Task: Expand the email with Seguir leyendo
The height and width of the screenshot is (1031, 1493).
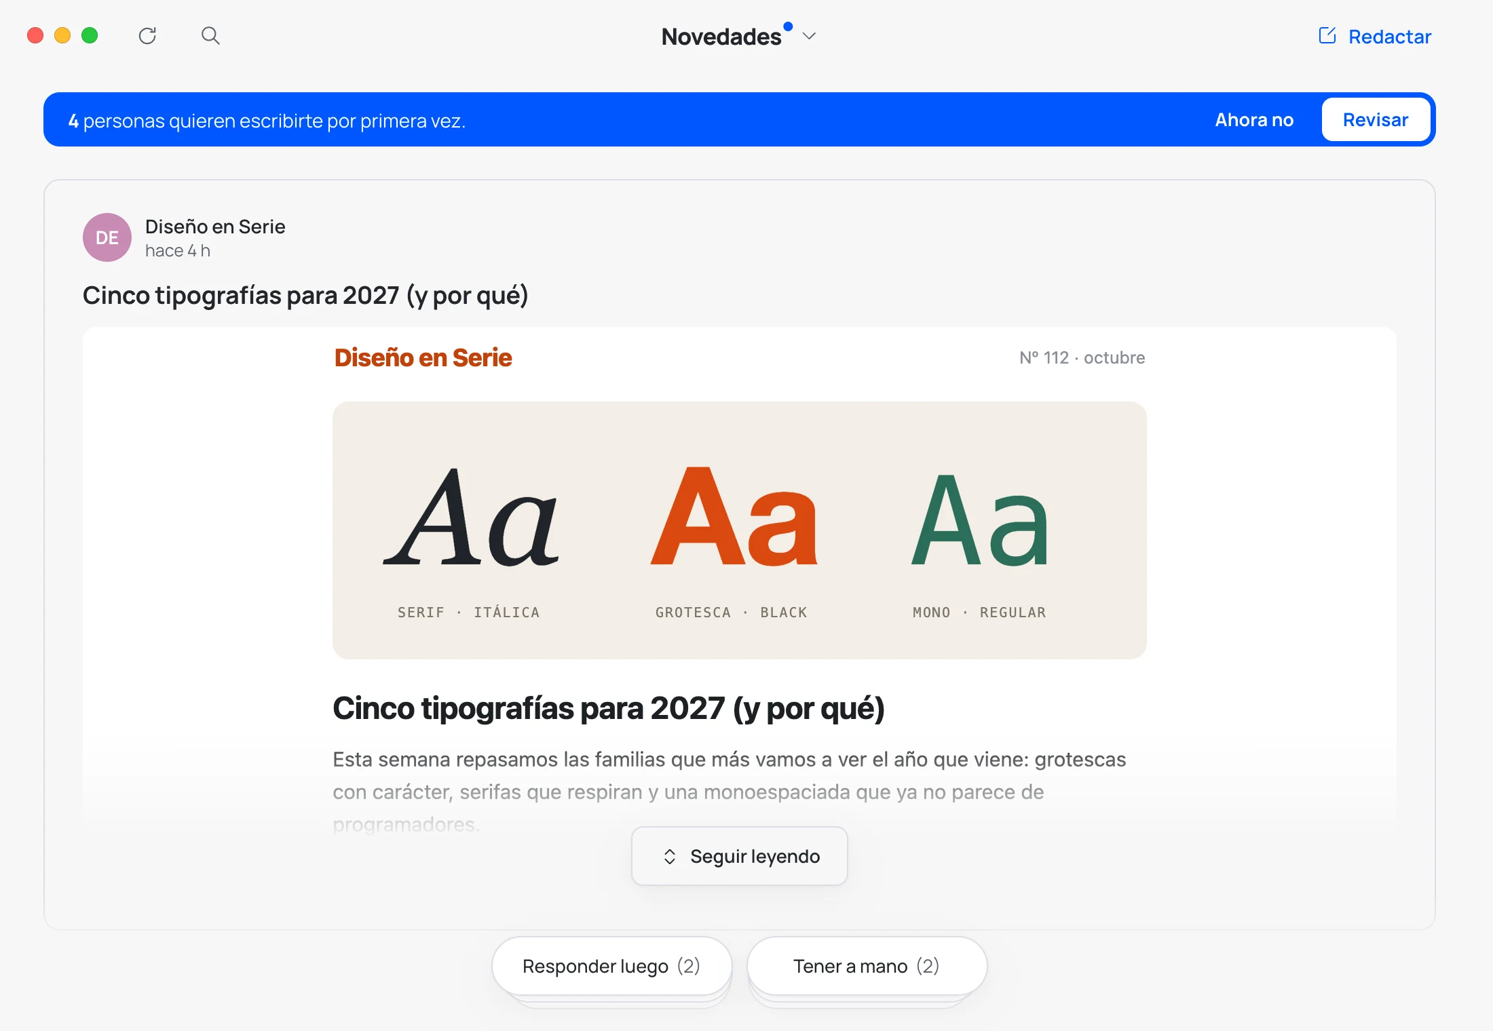Action: coord(740,856)
